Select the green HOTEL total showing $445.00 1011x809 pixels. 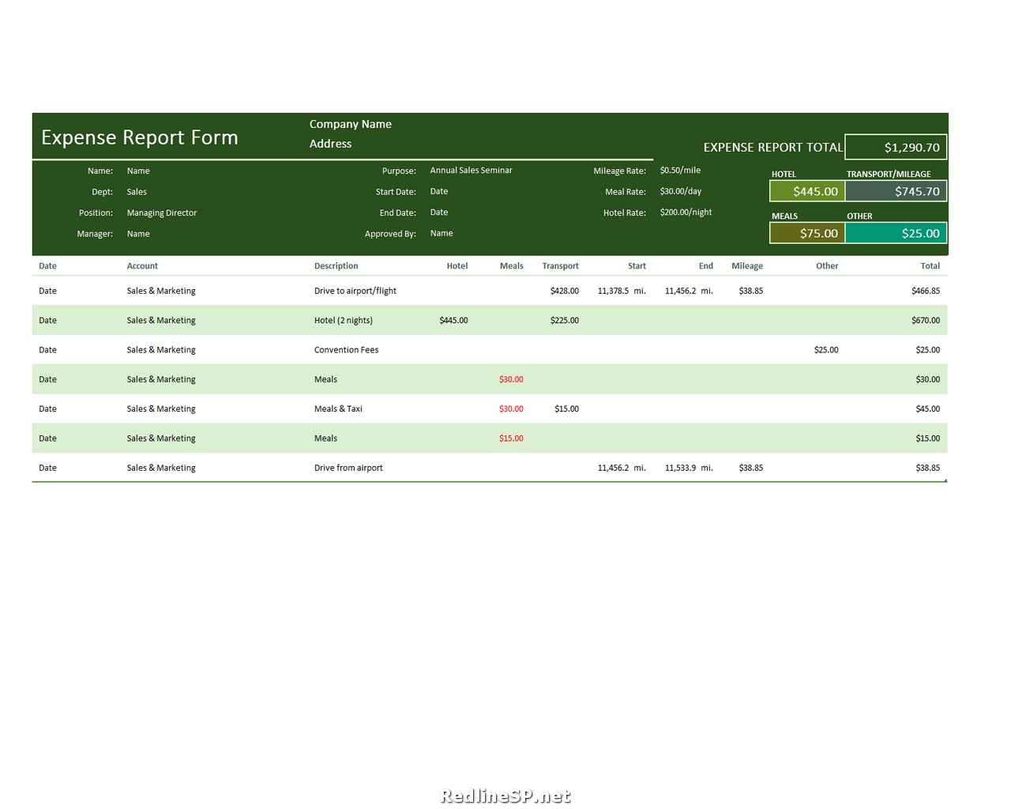[x=806, y=191]
